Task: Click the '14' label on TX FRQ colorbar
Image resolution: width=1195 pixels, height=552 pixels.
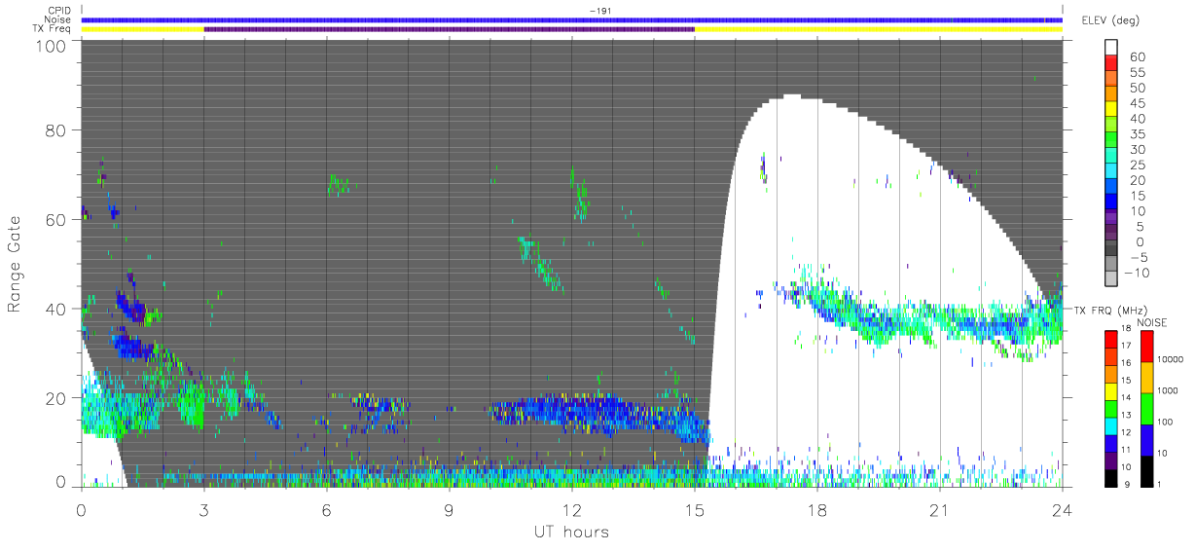Action: pyautogui.click(x=1126, y=397)
